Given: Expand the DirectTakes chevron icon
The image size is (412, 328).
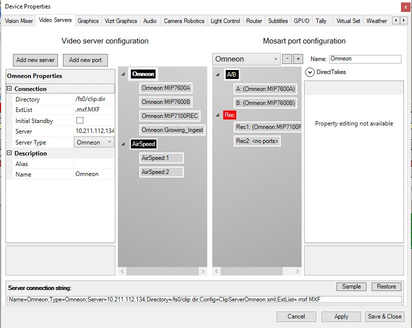Looking at the screenshot, I should tap(310, 72).
